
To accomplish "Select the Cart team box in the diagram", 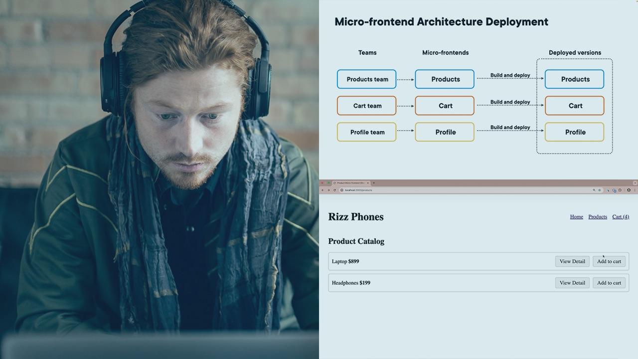I will 367,105.
